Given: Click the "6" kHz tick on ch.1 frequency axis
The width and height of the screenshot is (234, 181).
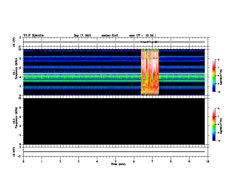Looking at the screenshot, I should (x=21, y=68).
